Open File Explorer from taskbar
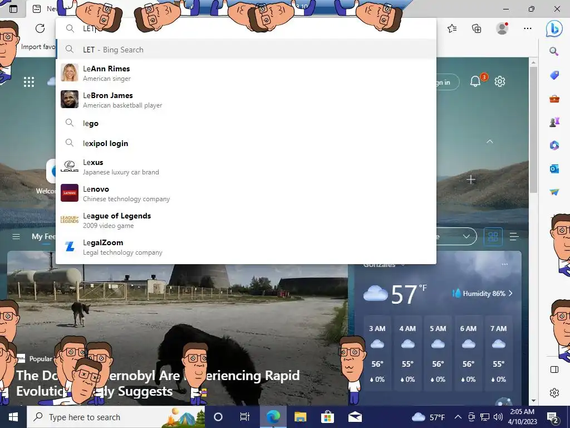The height and width of the screenshot is (428, 570). [x=300, y=417]
